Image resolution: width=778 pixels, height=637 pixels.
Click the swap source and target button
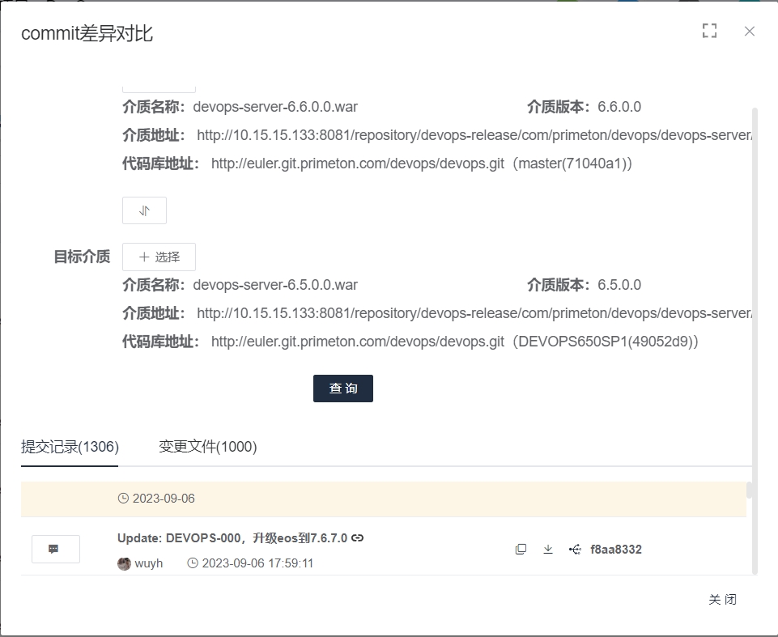coord(144,210)
